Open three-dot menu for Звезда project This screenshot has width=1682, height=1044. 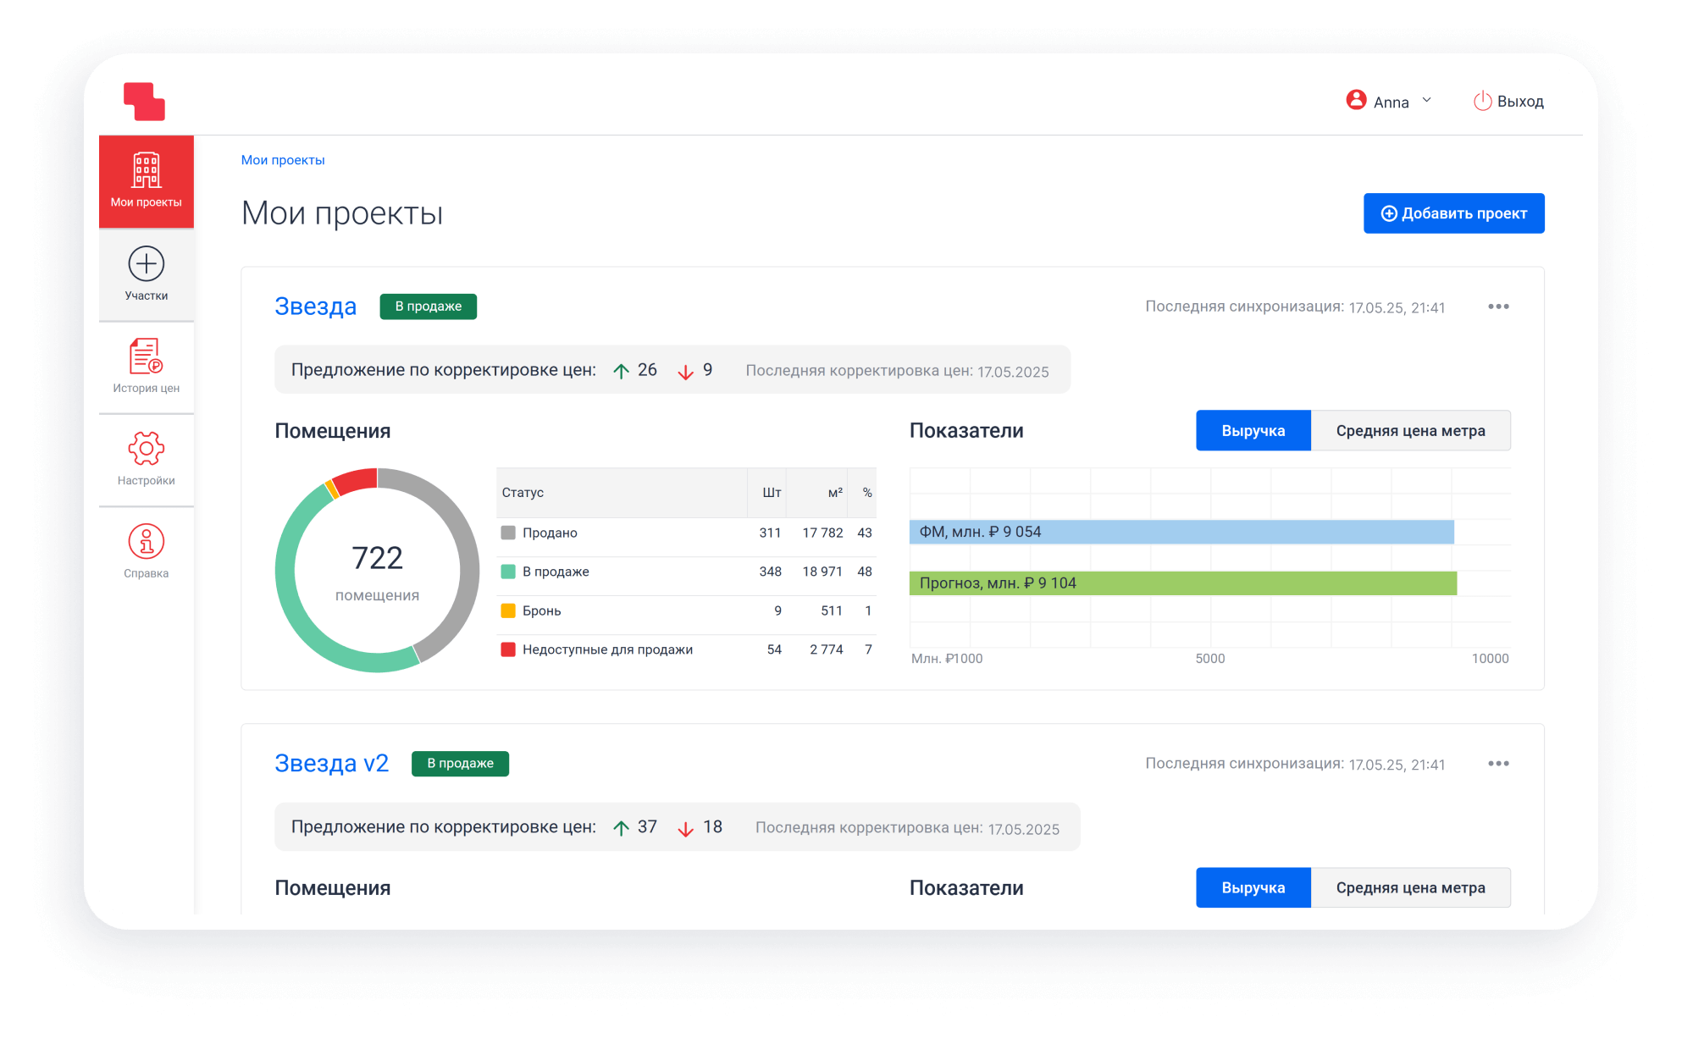pyautogui.click(x=1498, y=307)
